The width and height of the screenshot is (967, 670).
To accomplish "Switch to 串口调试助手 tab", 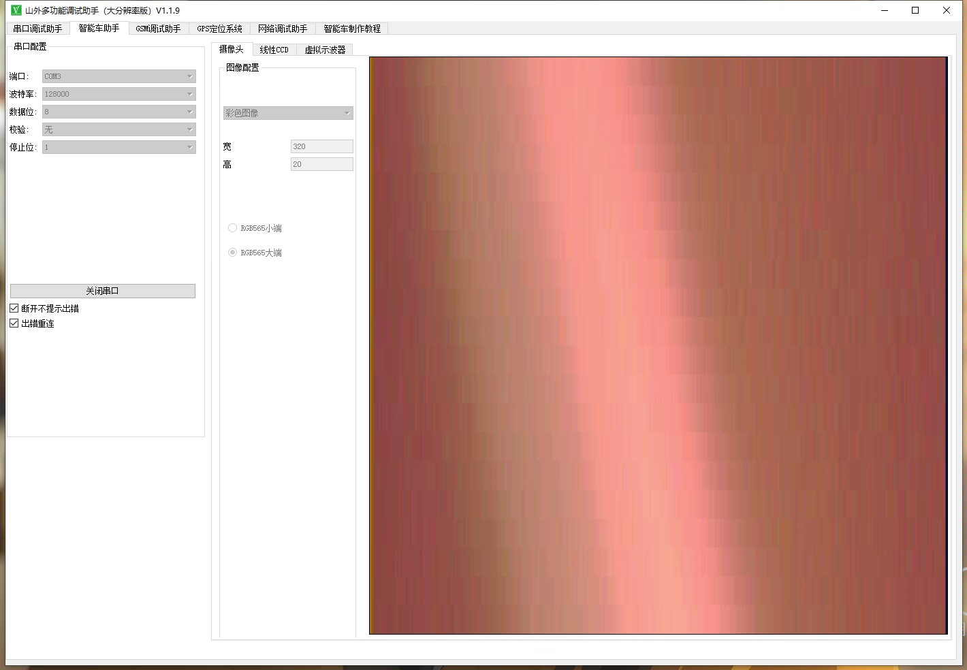I will click(x=37, y=29).
